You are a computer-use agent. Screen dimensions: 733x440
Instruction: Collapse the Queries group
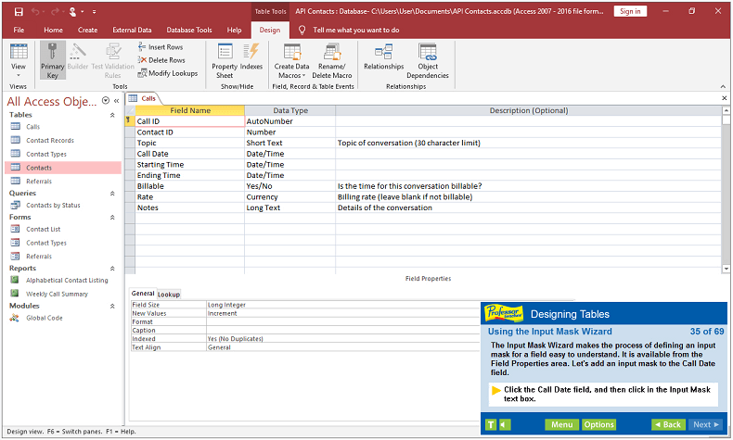(112, 194)
